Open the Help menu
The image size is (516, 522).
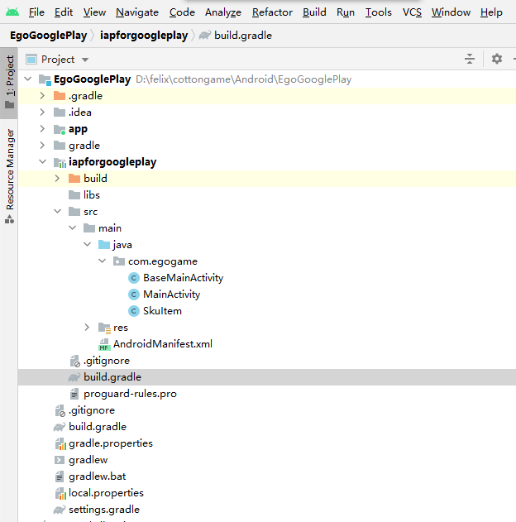coord(491,12)
